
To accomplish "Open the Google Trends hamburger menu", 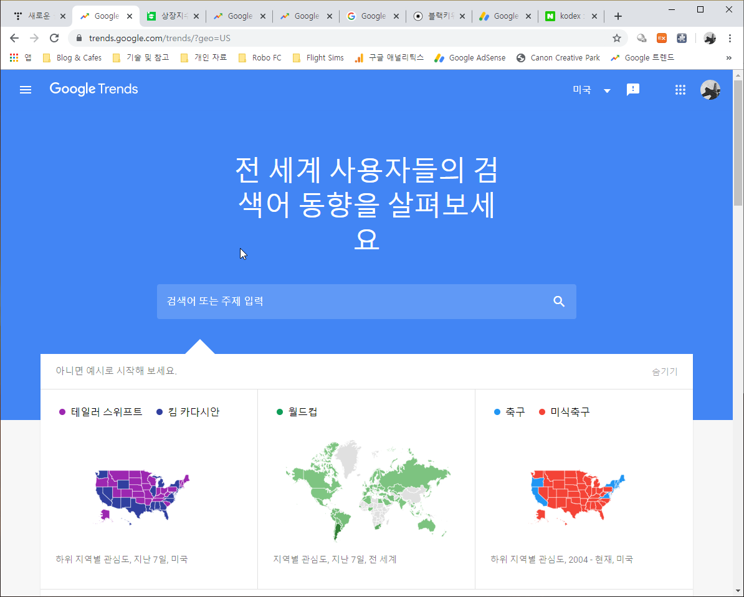I will pos(26,90).
